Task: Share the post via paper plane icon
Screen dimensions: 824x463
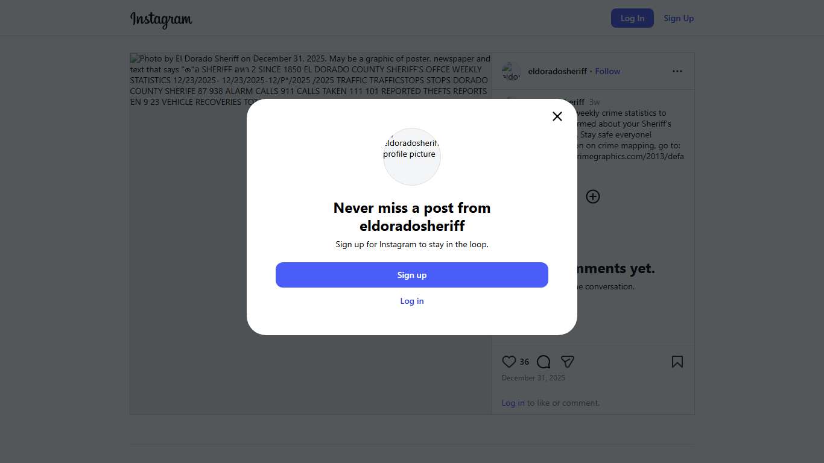Action: coord(567,362)
